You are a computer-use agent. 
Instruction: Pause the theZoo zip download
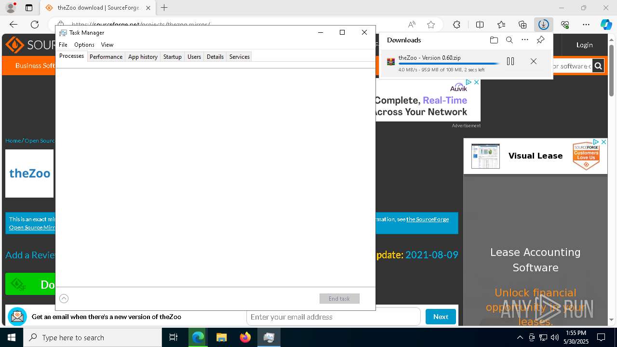[510, 61]
